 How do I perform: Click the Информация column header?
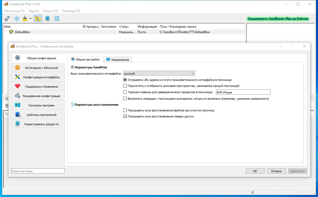pyautogui.click(x=147, y=27)
